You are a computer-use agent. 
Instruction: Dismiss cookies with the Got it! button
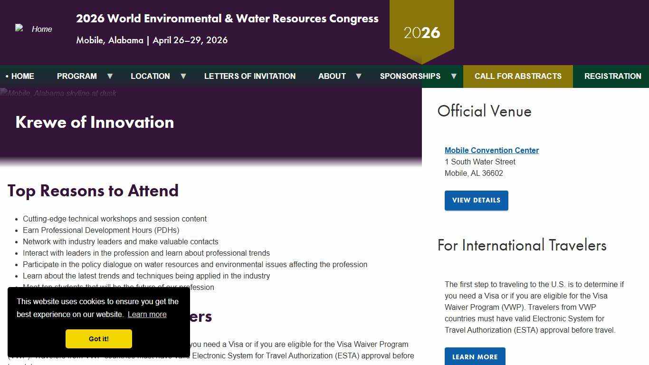tap(98, 339)
